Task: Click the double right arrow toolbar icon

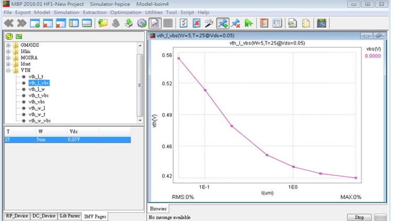Action: click(21, 23)
